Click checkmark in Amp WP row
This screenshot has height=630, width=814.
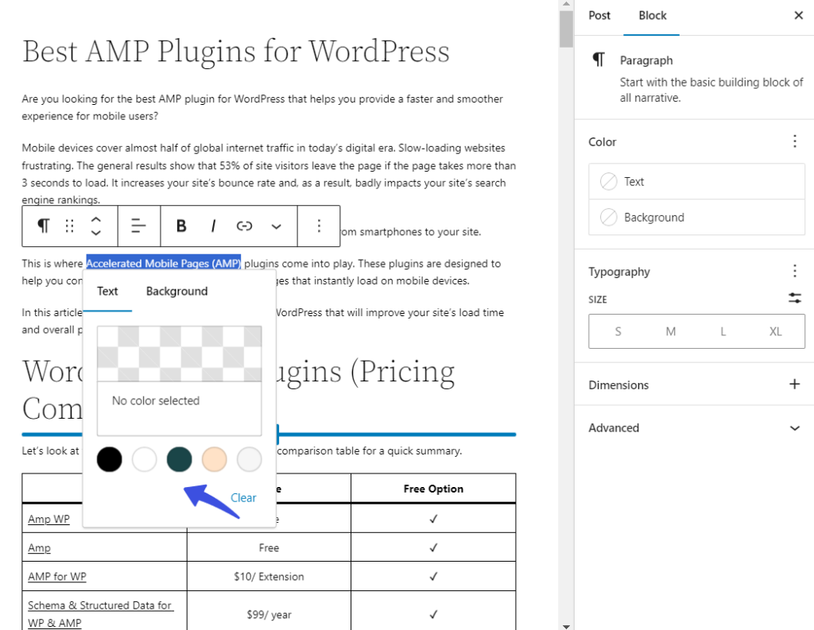click(x=433, y=519)
